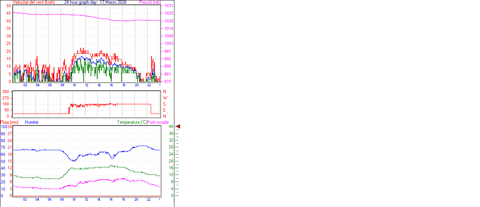Click the "Pluja (mm)" label

point(9,122)
